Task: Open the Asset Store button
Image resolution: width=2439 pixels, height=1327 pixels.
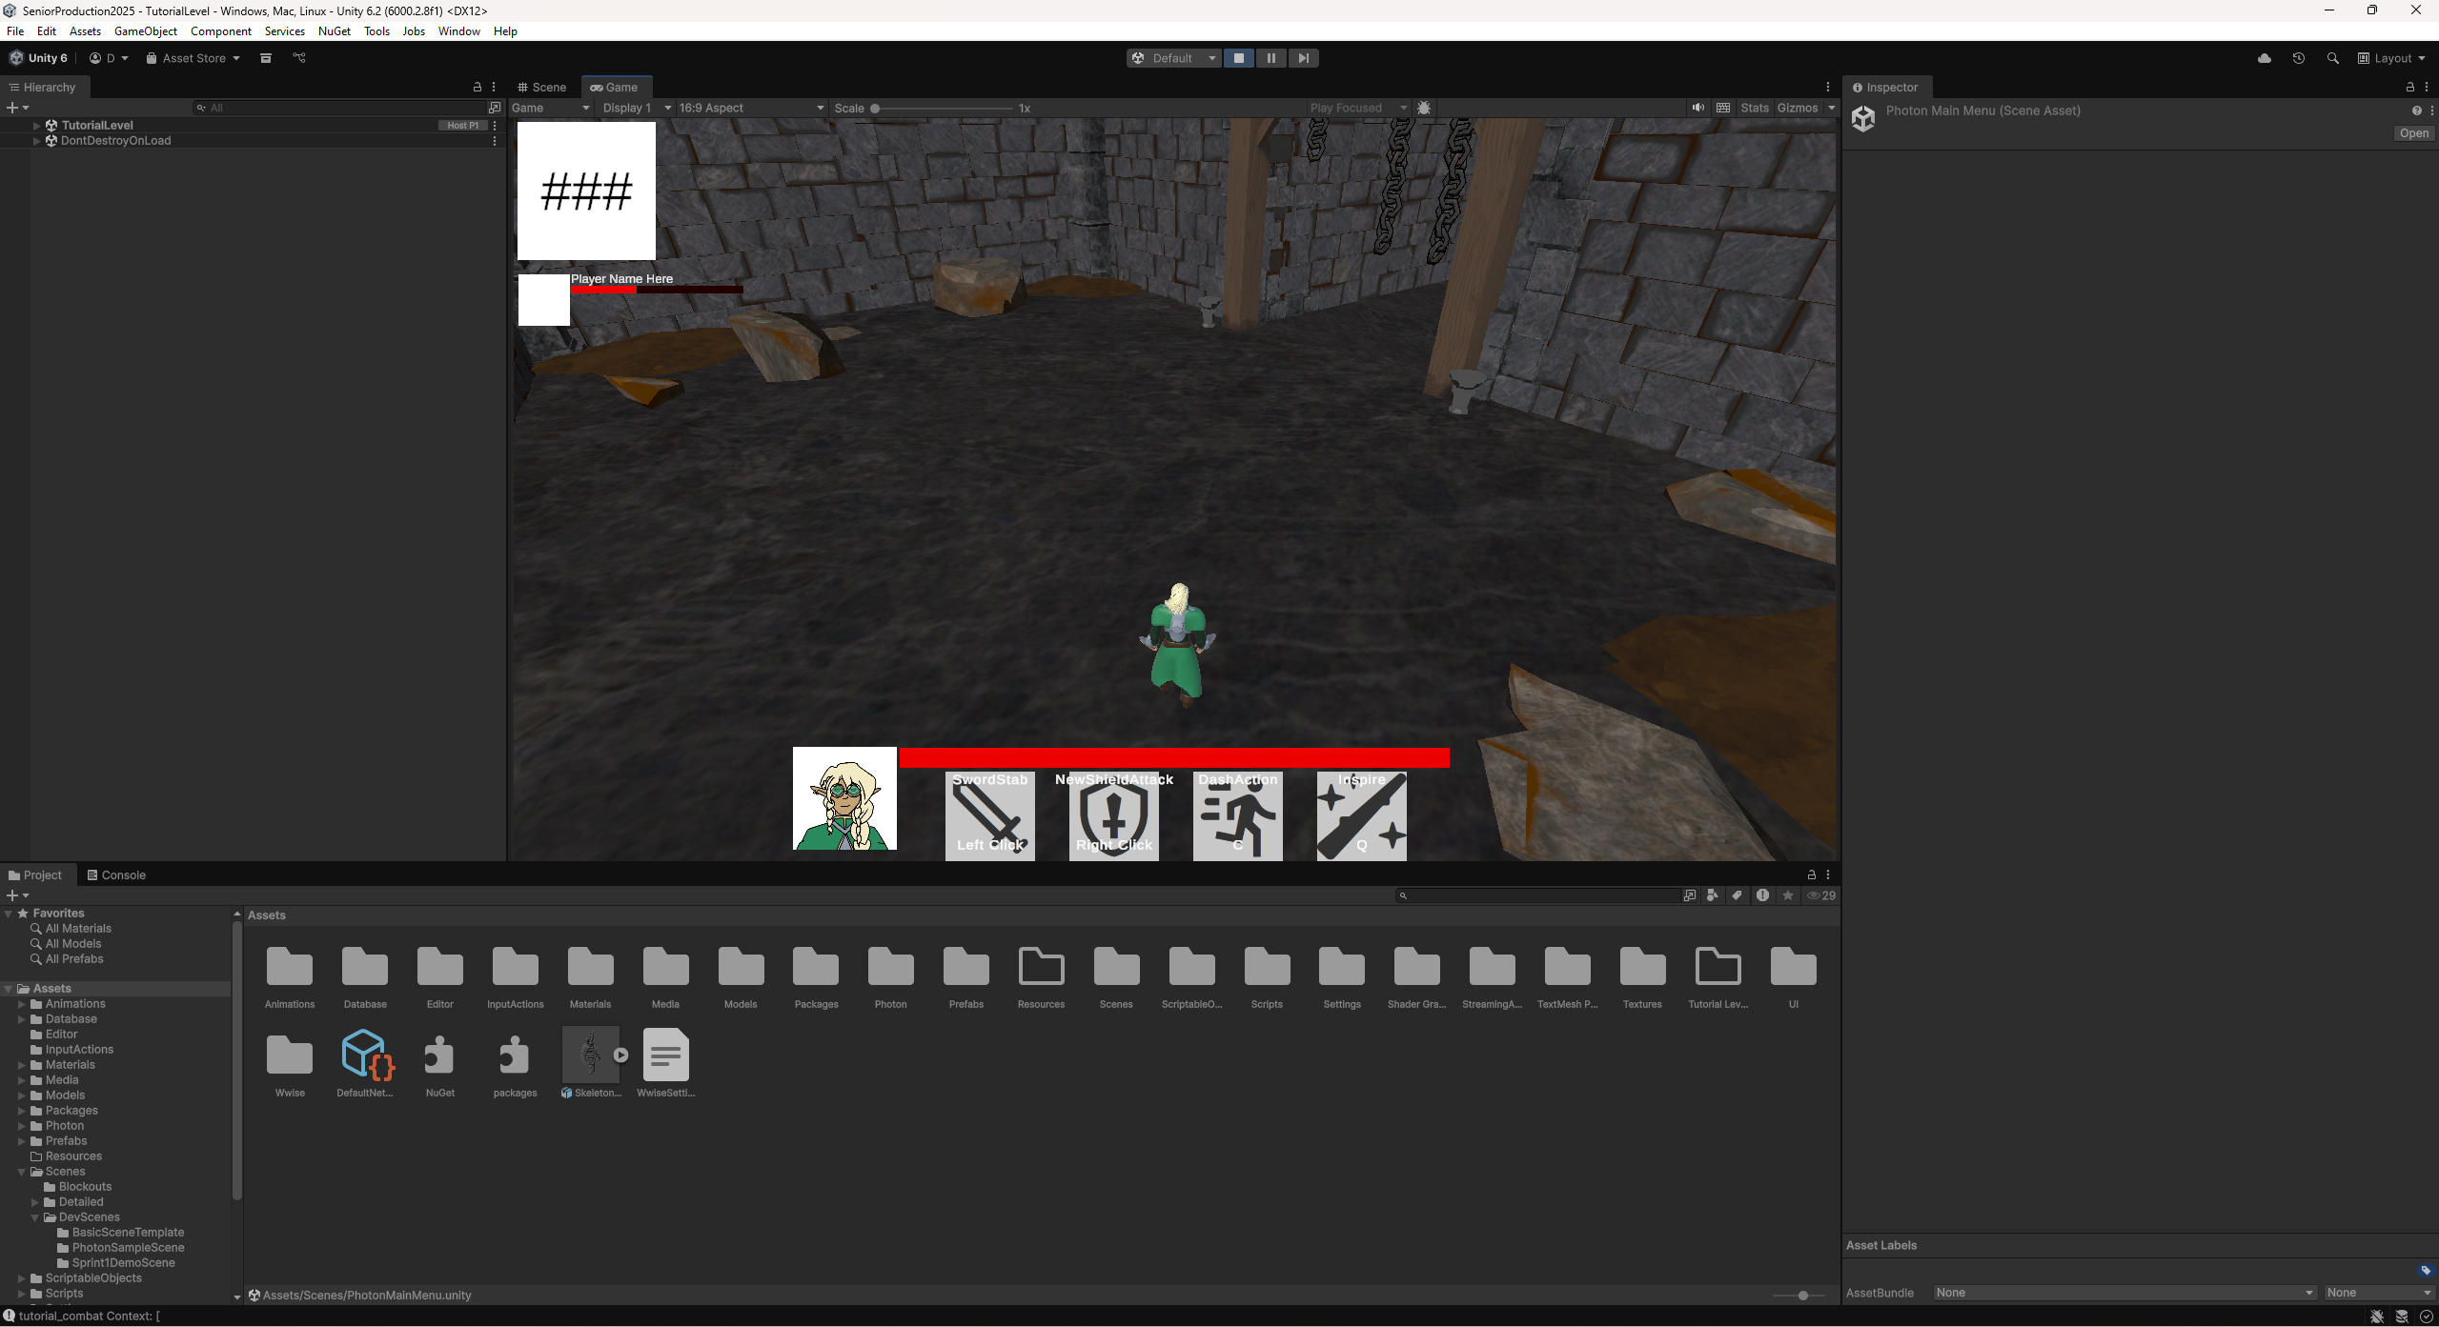Action: 193,58
